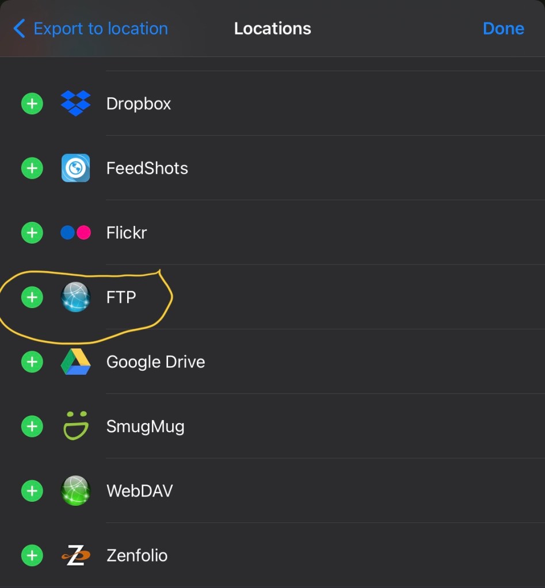The image size is (545, 588).
Task: Tap the Dropbox logo icon
Action: [x=75, y=103]
